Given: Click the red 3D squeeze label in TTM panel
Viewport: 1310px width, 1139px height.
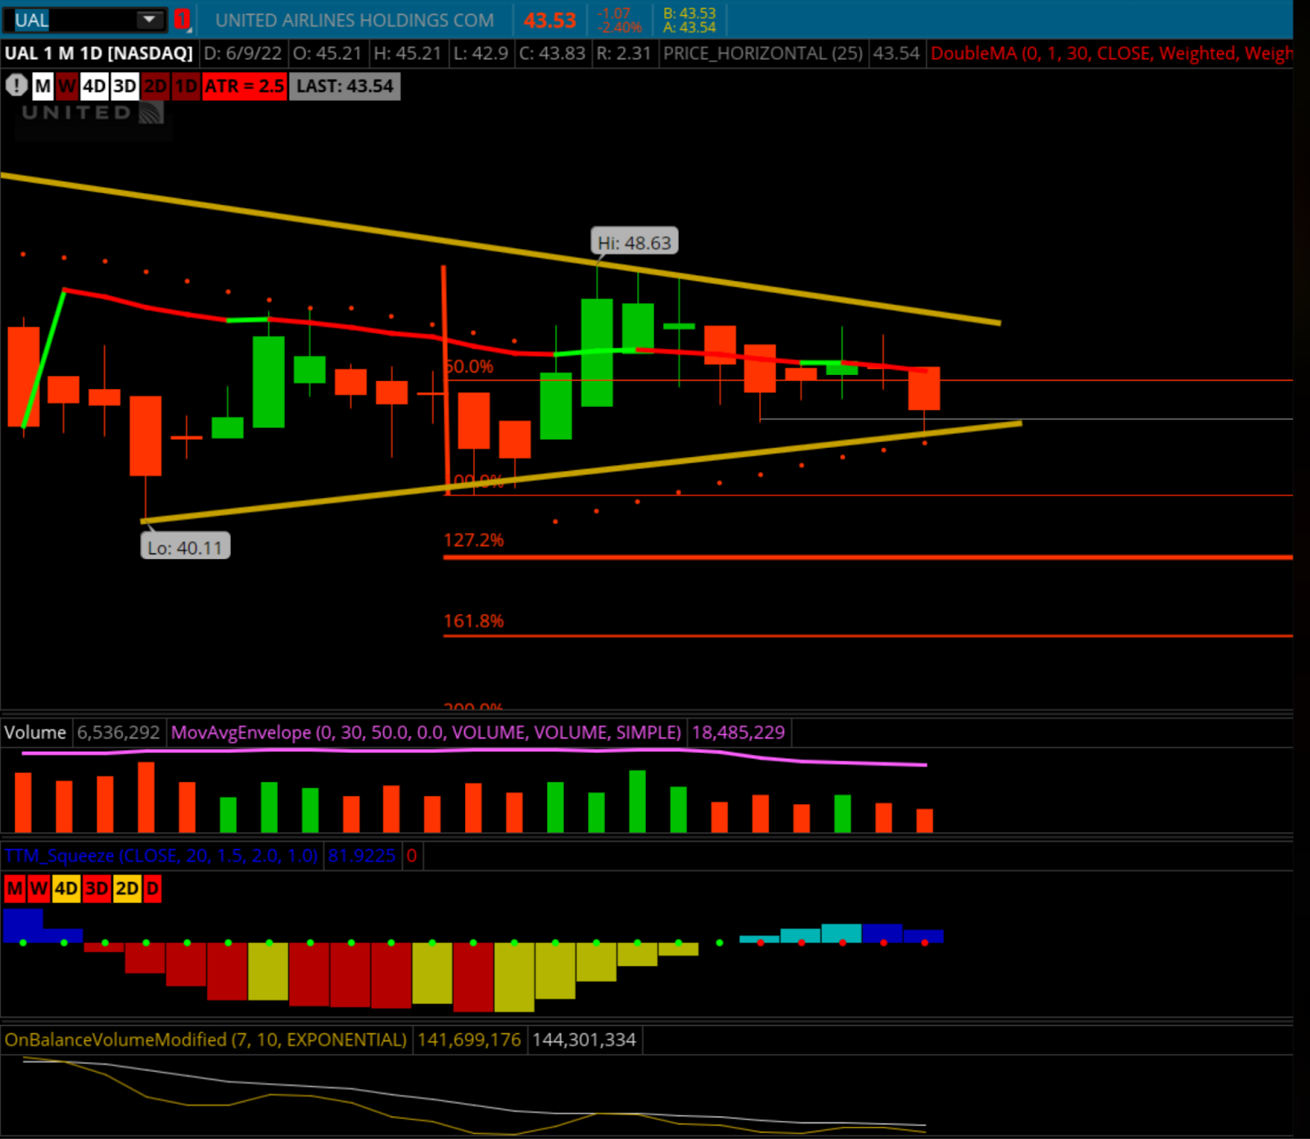Looking at the screenshot, I should click(x=97, y=888).
